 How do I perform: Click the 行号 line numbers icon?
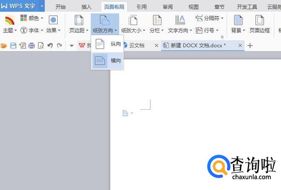pos(199,30)
